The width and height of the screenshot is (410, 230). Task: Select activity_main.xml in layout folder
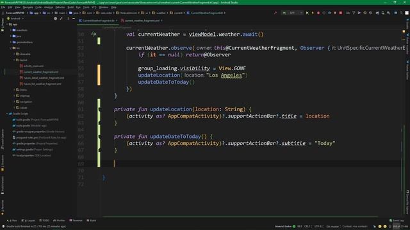31,66
